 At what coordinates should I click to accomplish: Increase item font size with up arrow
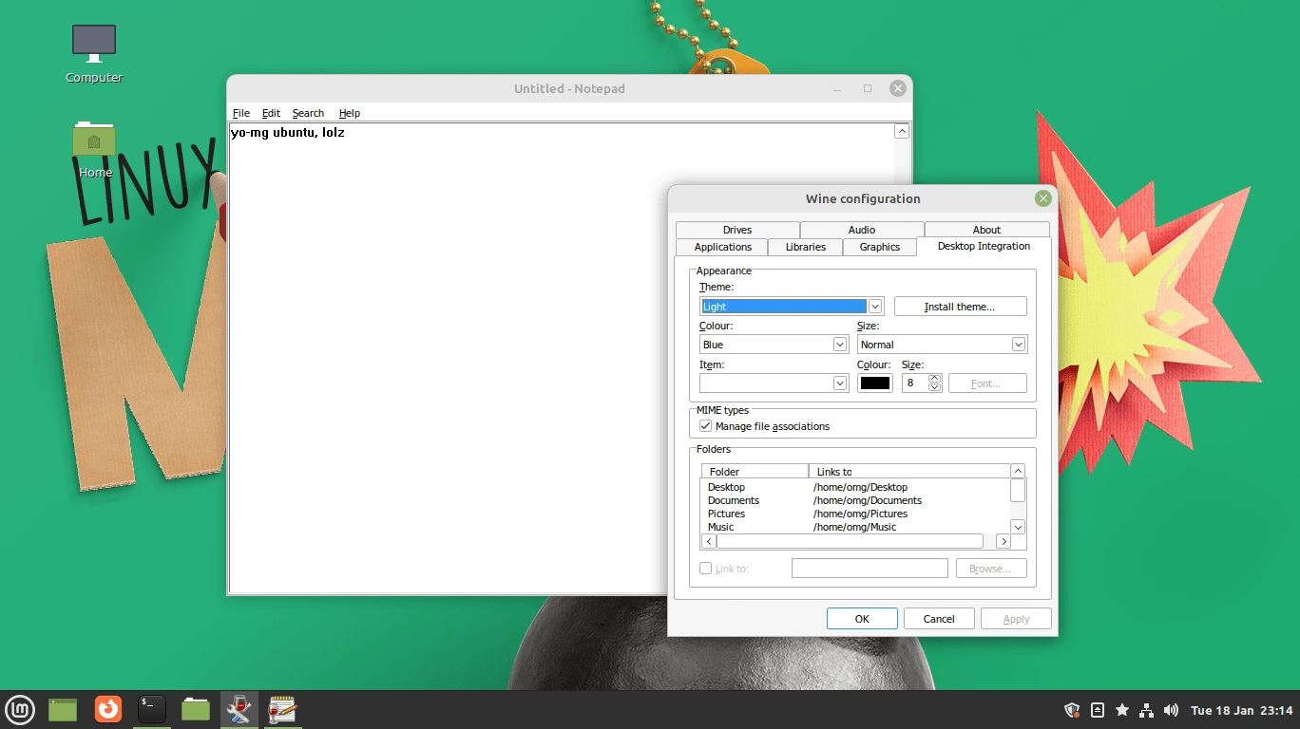point(935,378)
